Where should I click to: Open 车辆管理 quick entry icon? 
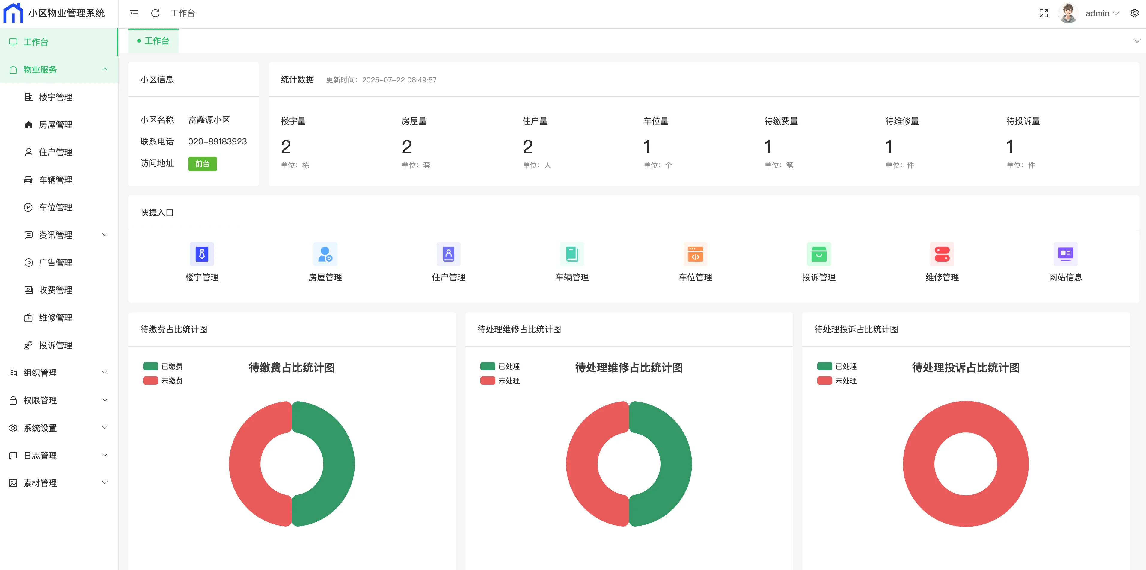click(572, 254)
